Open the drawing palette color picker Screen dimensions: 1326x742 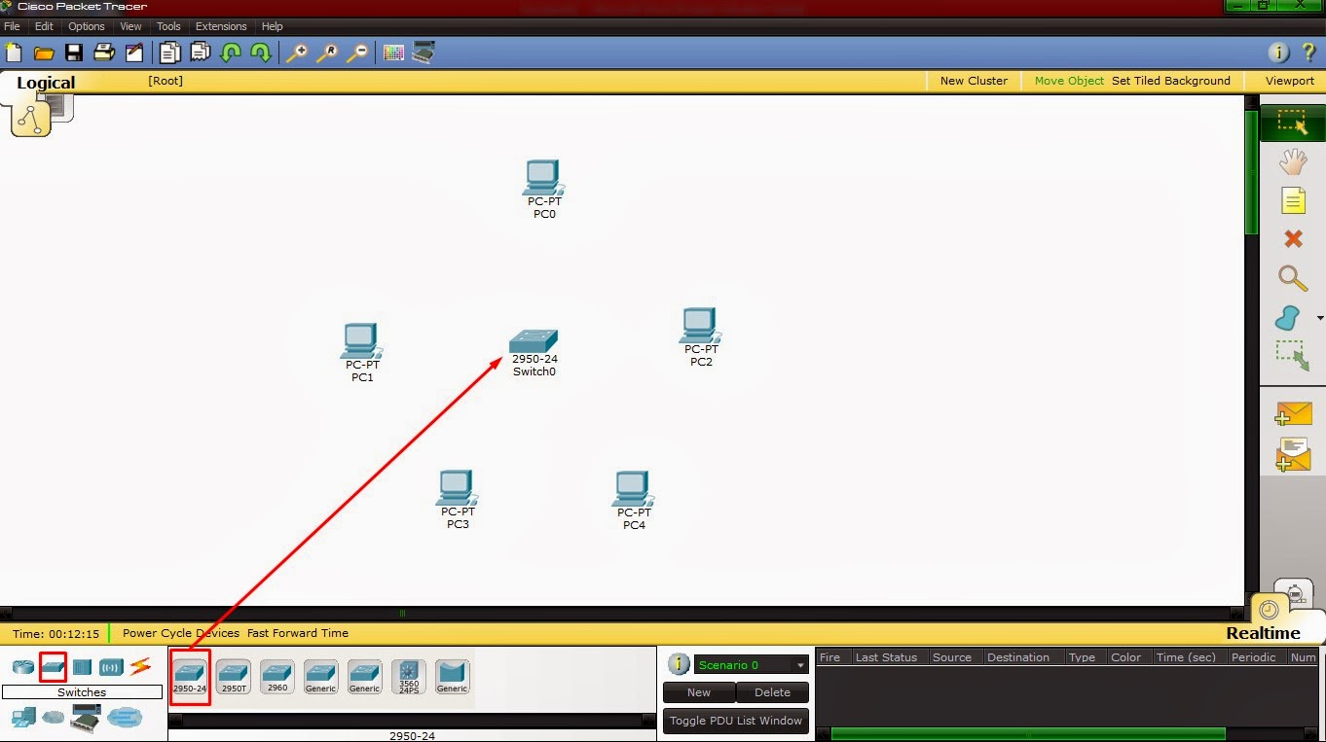(393, 52)
